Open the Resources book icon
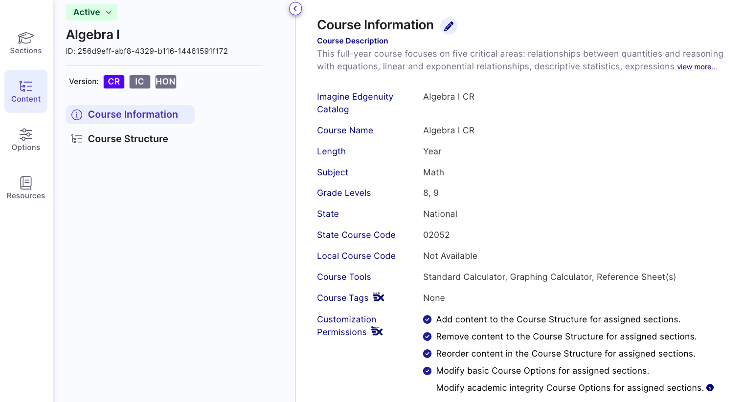 pos(26,183)
